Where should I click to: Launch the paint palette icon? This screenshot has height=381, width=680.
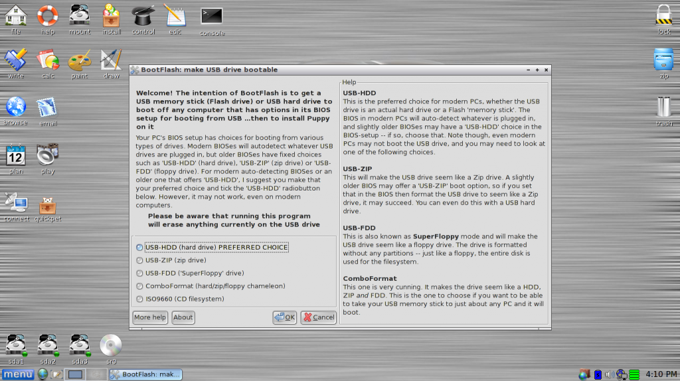(80, 60)
